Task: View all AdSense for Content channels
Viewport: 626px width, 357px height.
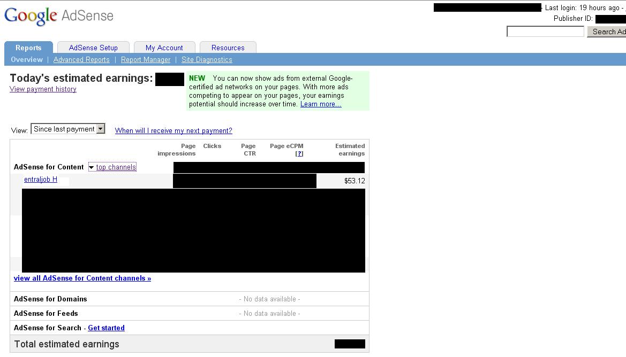Action: (82, 278)
